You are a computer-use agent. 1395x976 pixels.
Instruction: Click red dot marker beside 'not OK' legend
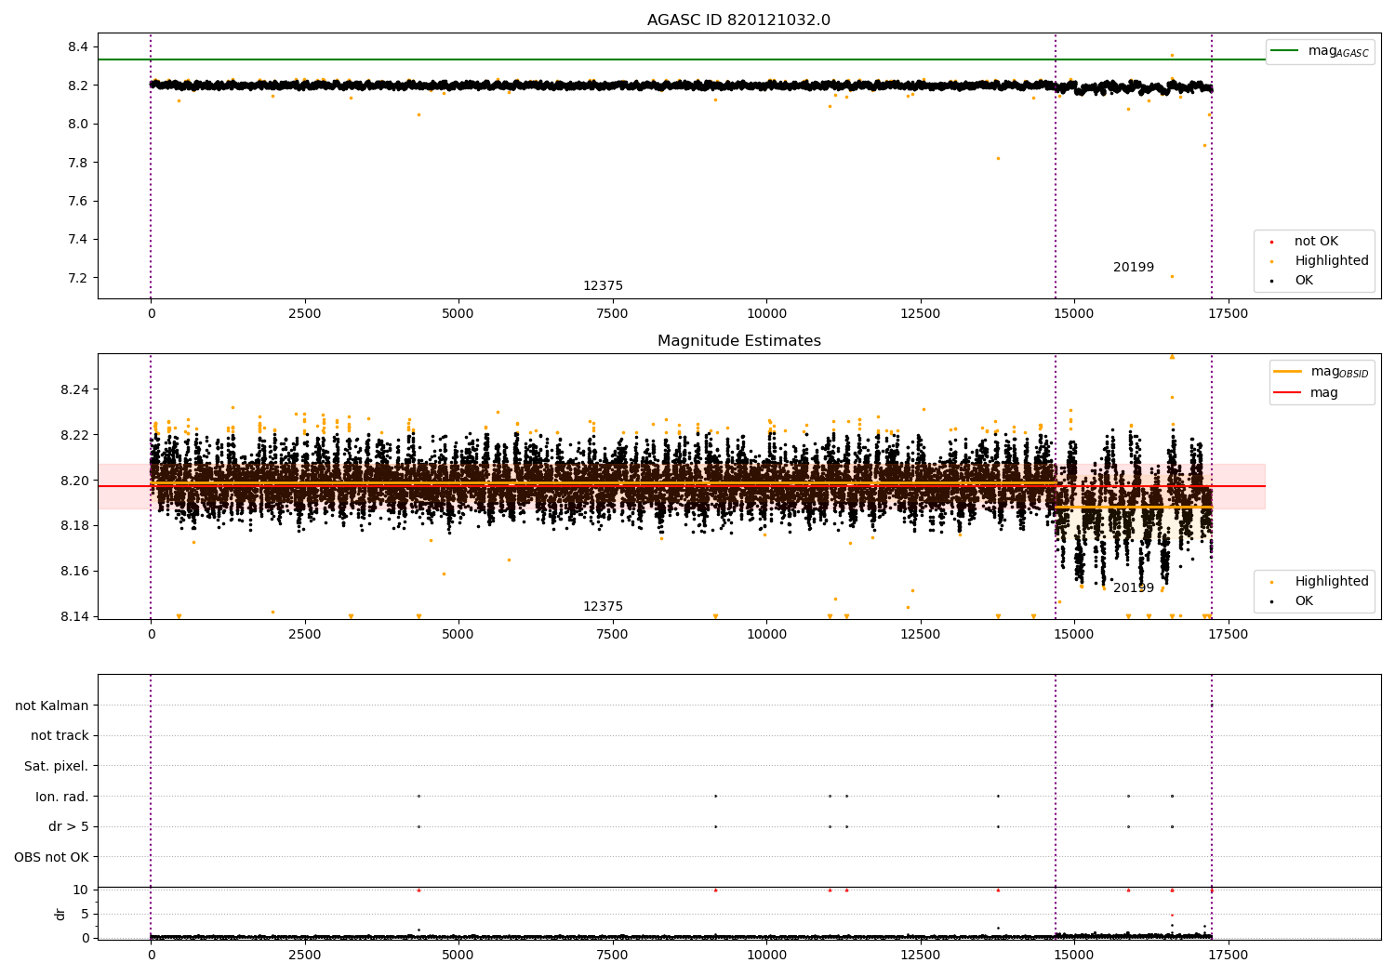1271,242
